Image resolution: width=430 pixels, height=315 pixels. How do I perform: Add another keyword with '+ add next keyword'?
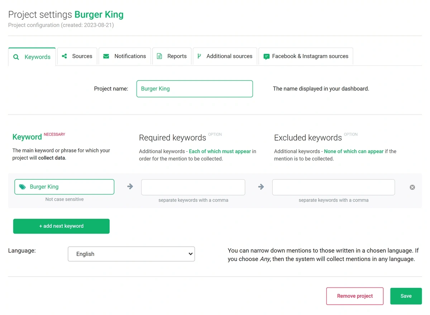[61, 226]
